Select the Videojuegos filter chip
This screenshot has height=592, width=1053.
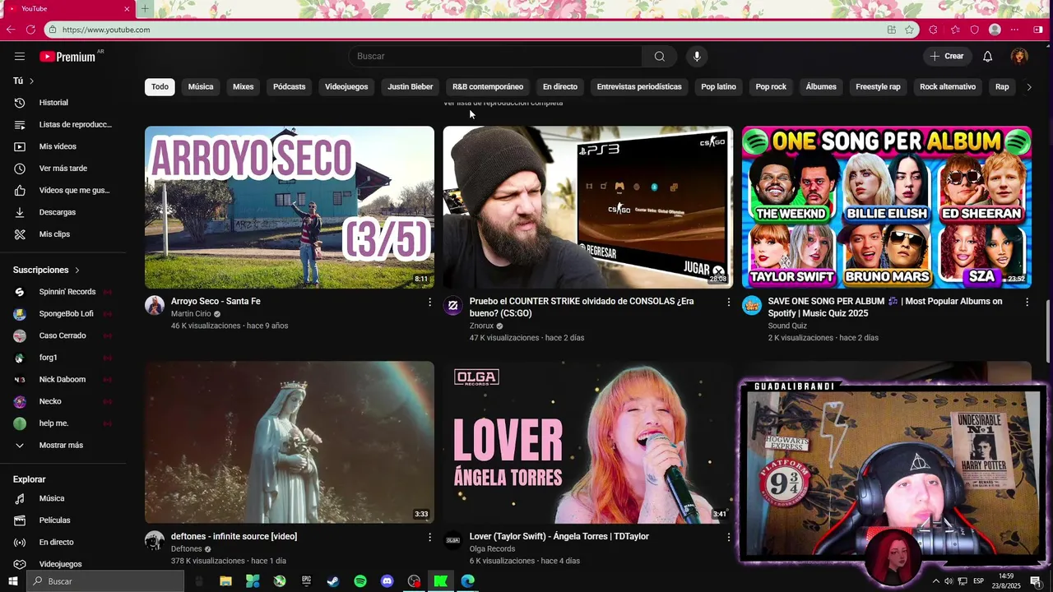(346, 86)
